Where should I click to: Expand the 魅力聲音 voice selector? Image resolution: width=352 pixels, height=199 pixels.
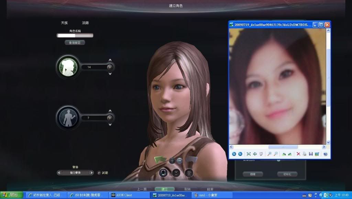coord(75,173)
